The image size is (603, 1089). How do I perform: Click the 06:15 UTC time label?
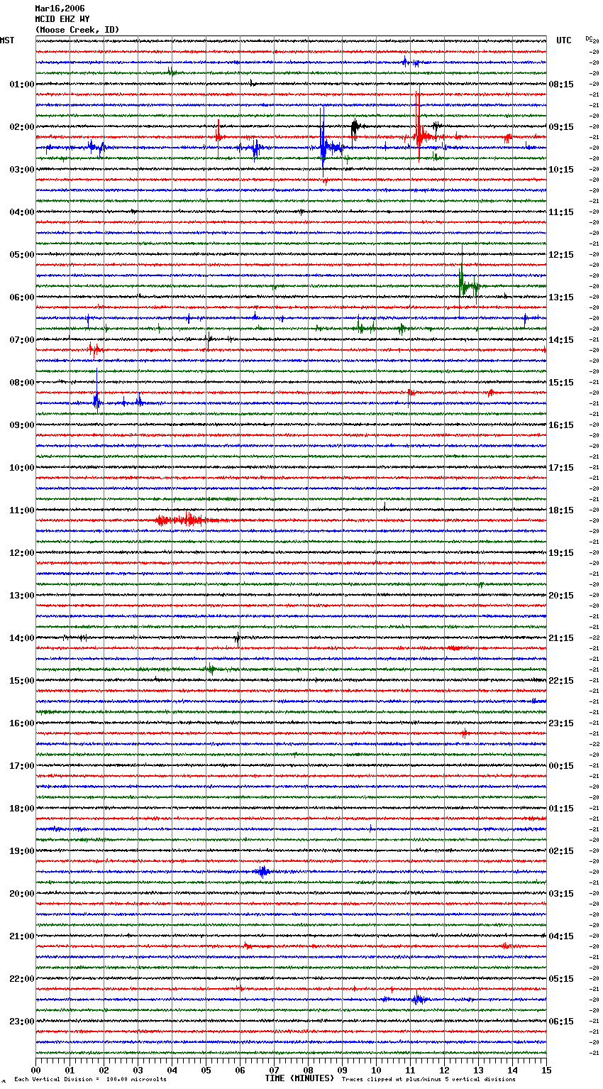pyautogui.click(x=561, y=1022)
